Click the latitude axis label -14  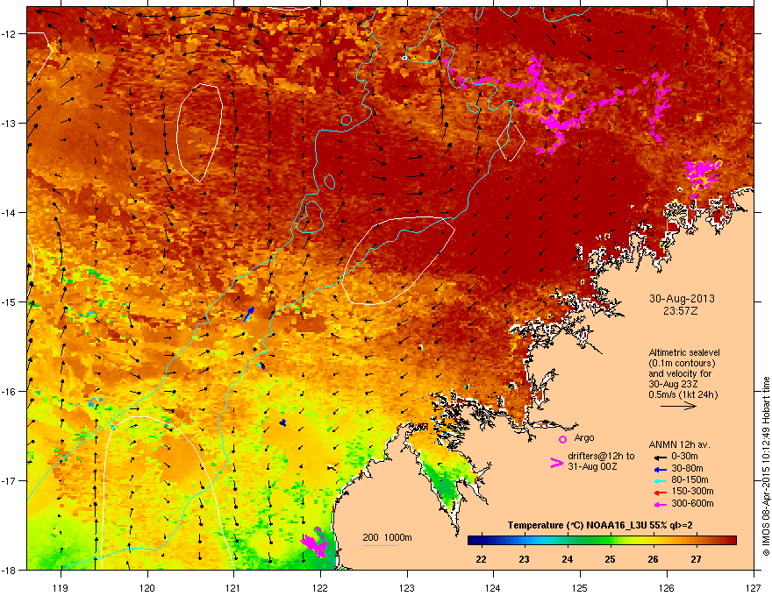tap(9, 213)
